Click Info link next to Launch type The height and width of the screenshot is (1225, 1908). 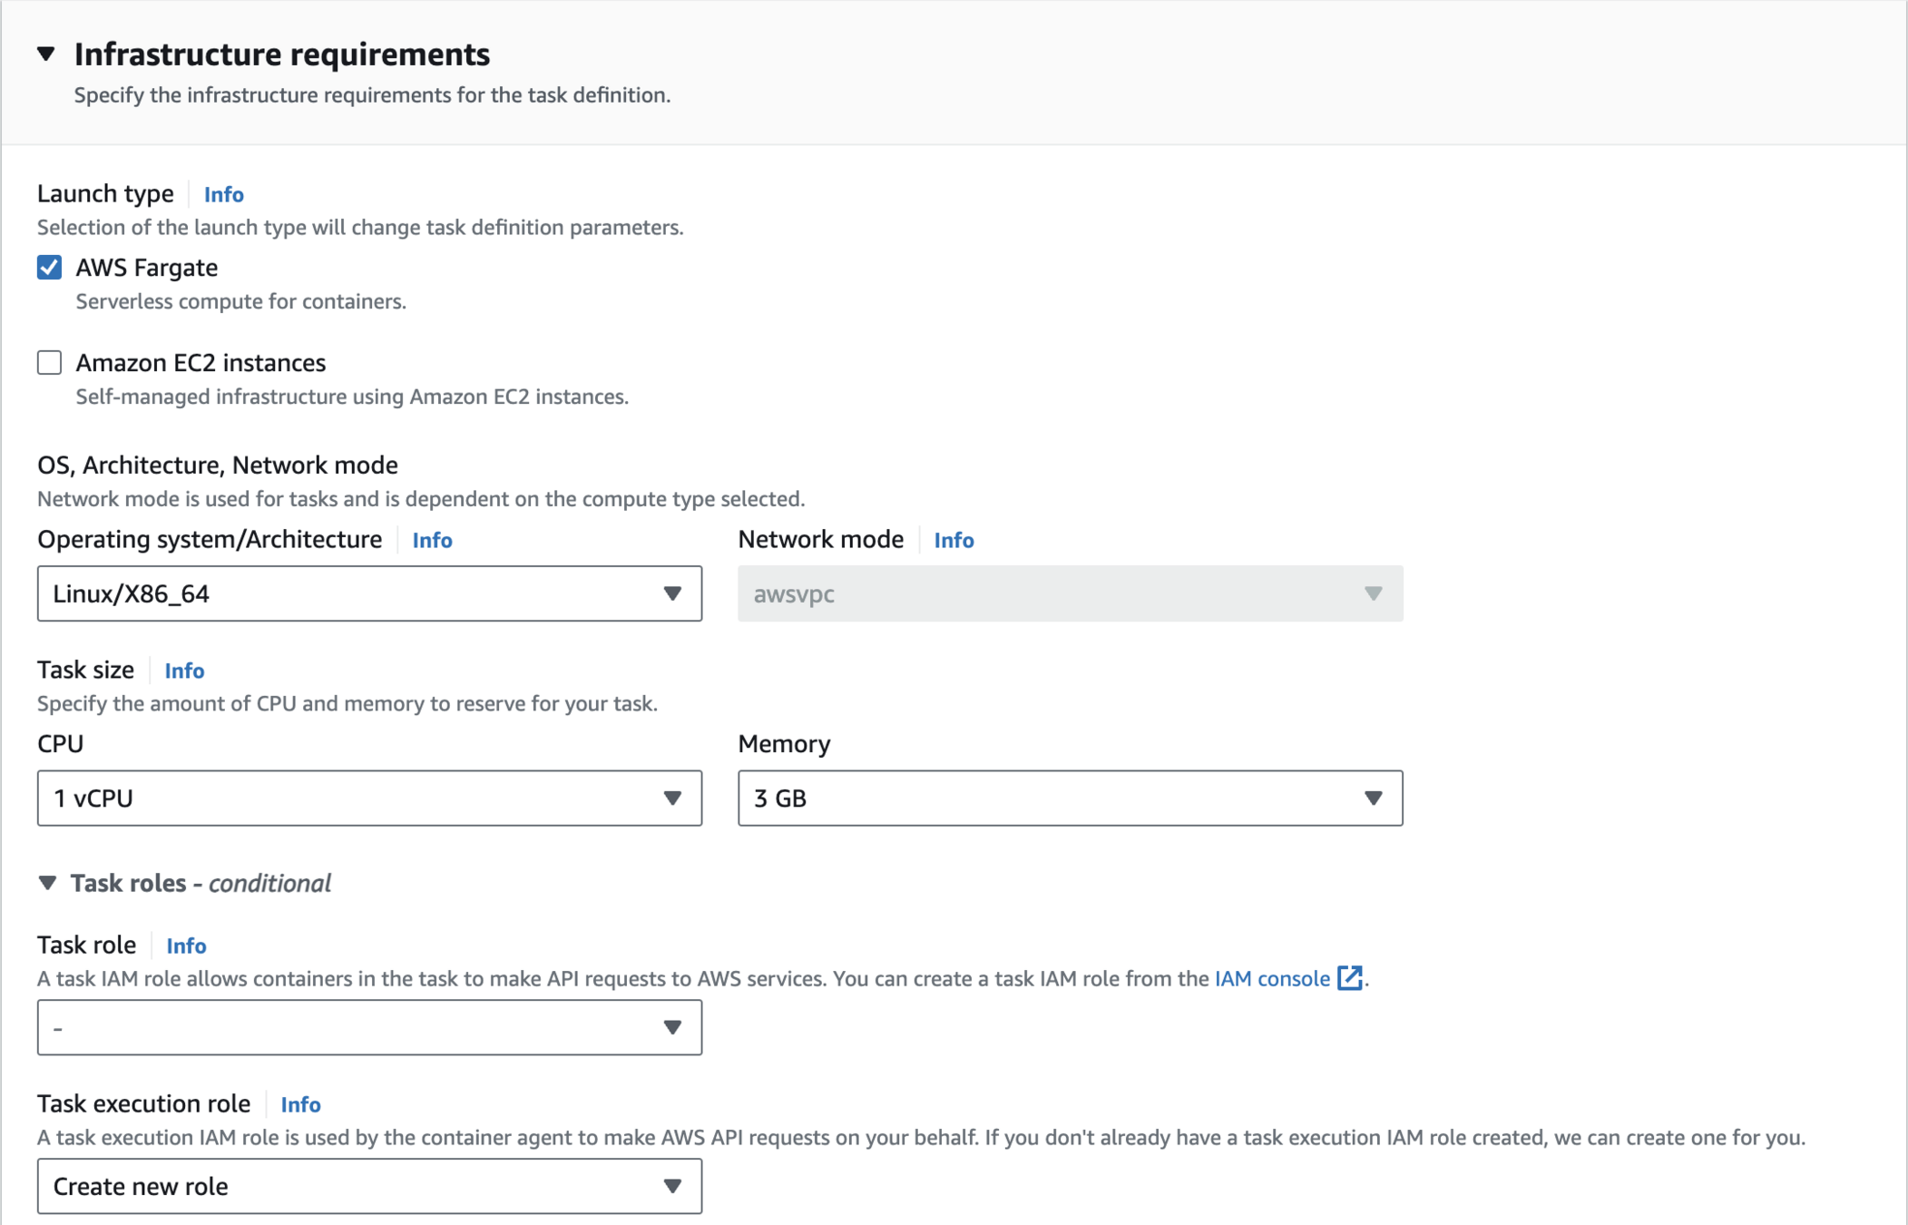coord(223,194)
